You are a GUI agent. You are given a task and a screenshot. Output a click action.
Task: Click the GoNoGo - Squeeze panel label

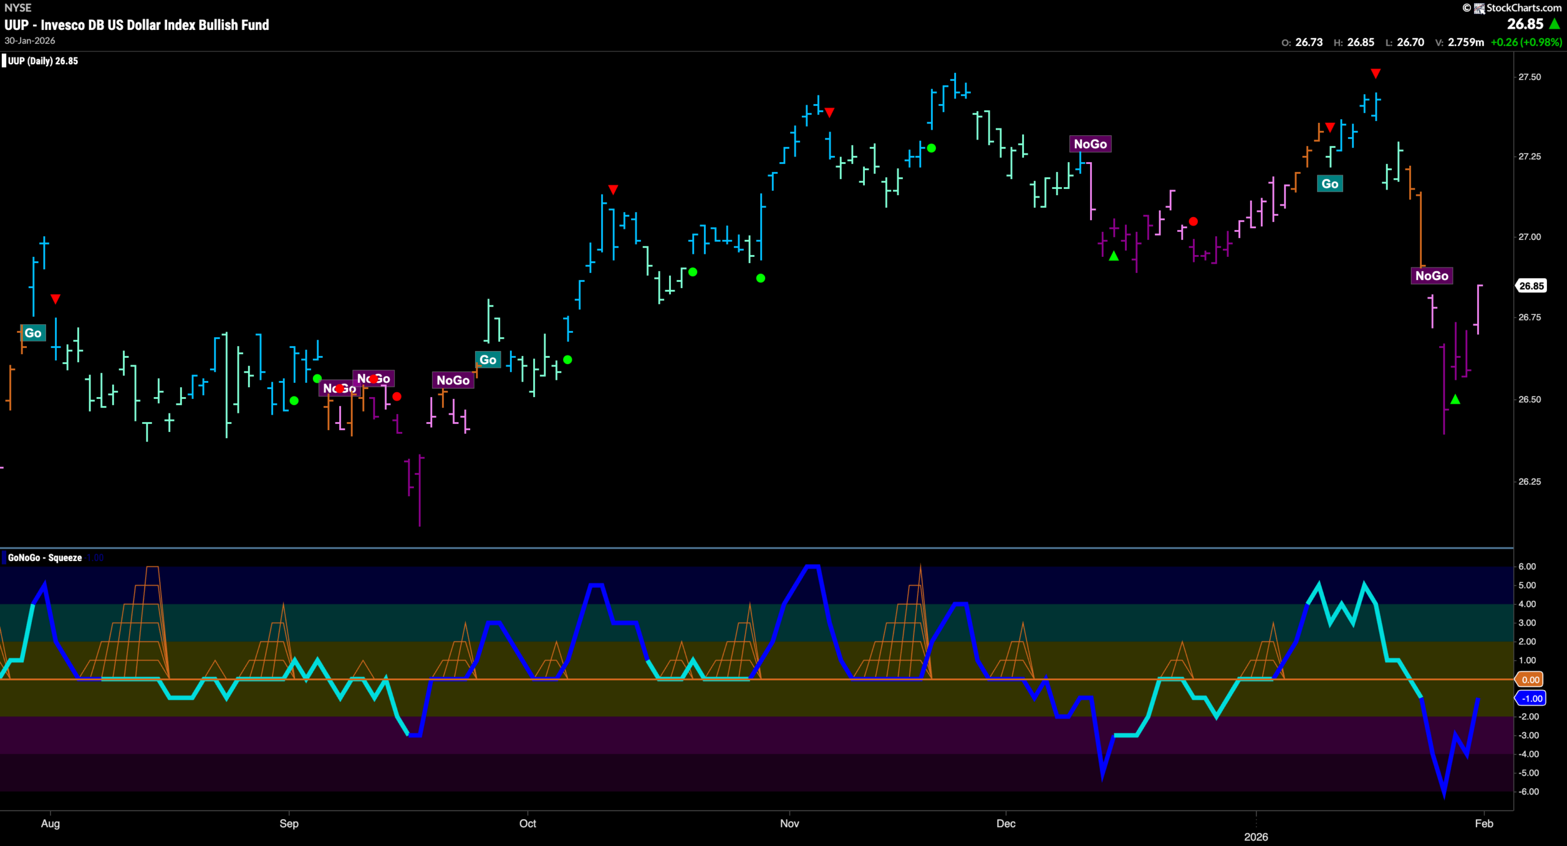tap(45, 558)
